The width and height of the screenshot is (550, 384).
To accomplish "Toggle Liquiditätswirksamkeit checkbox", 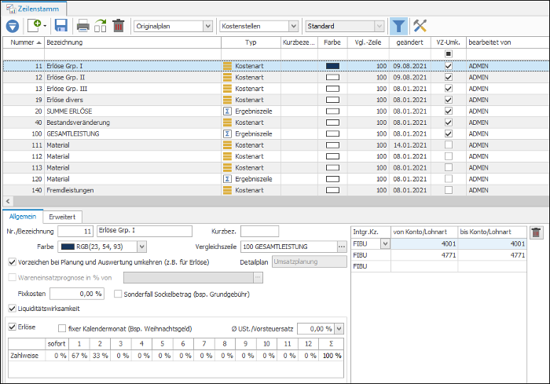I will [13, 309].
